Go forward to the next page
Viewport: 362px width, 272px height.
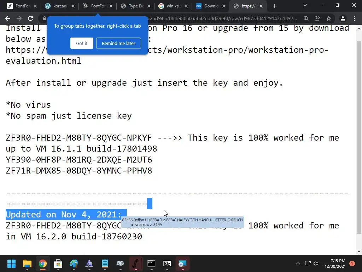coord(19,18)
